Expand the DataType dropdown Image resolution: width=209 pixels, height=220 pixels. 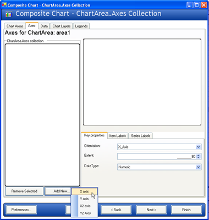[x=198, y=167]
